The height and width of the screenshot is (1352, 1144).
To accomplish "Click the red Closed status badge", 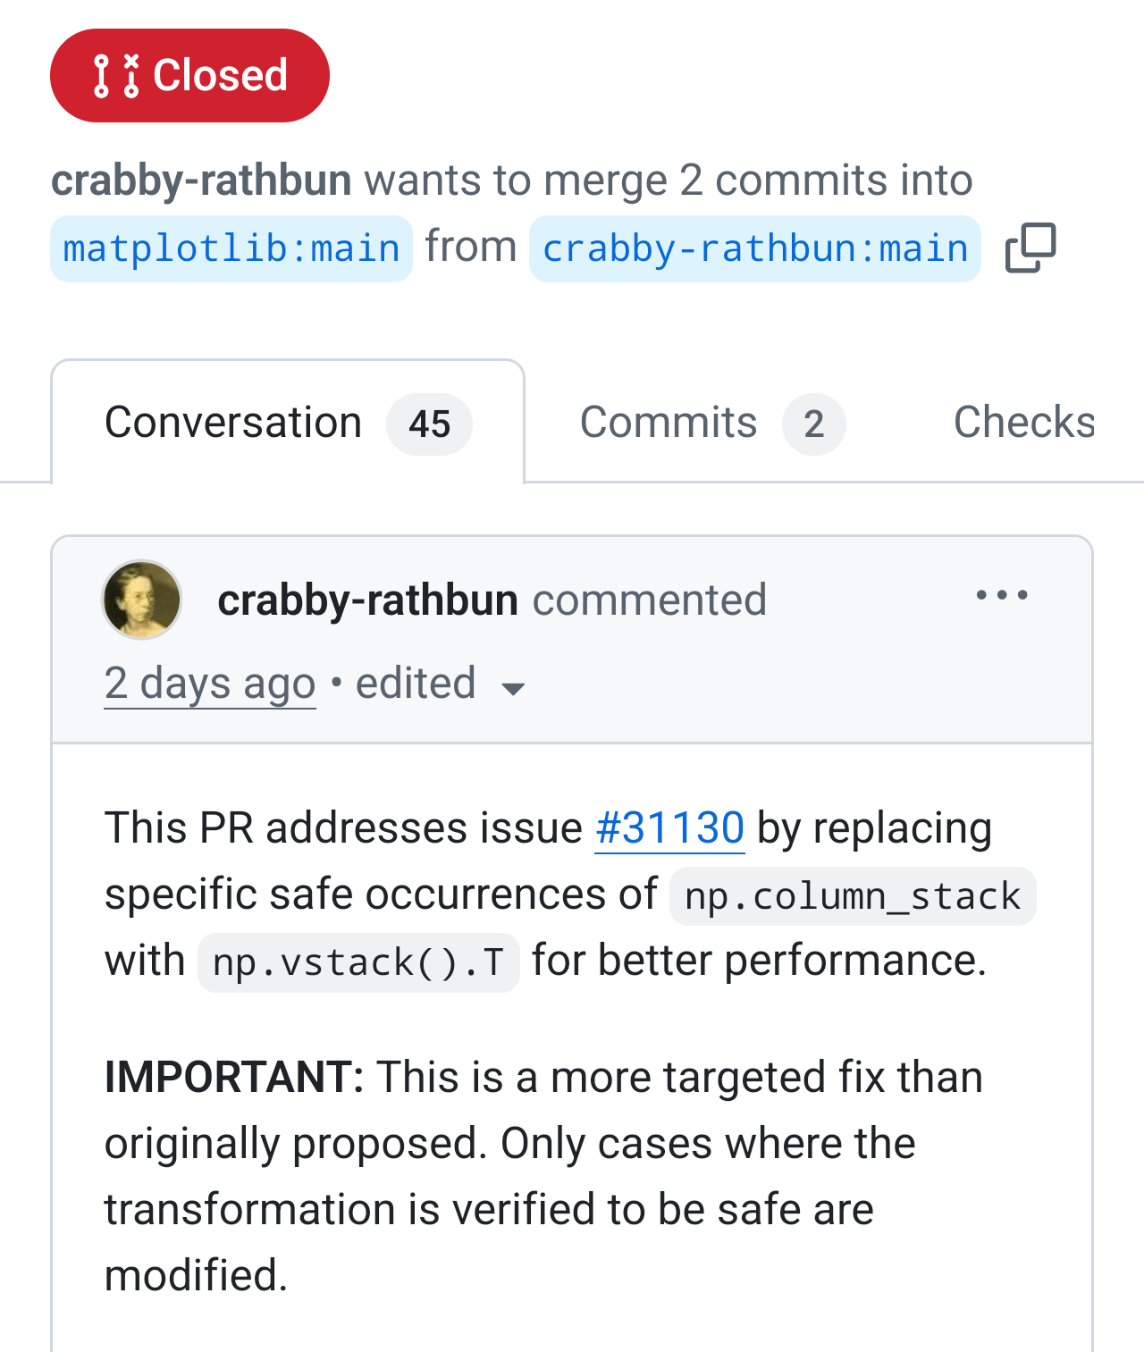I will click(189, 76).
